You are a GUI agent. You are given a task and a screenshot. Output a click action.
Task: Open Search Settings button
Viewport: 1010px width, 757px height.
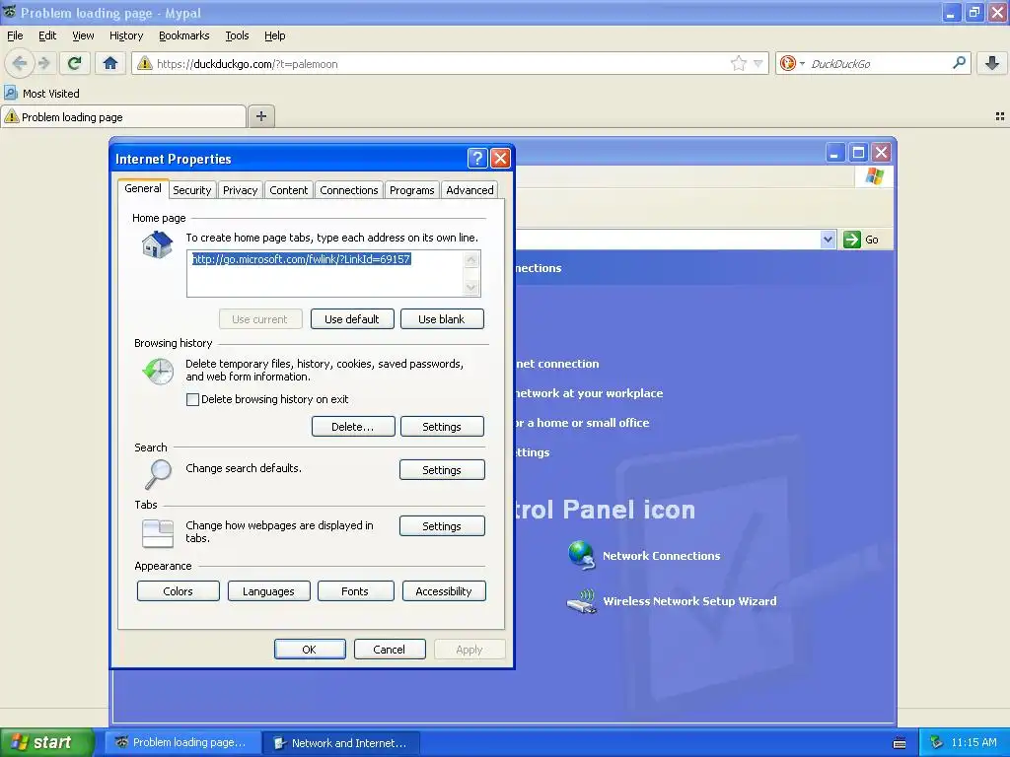(442, 470)
